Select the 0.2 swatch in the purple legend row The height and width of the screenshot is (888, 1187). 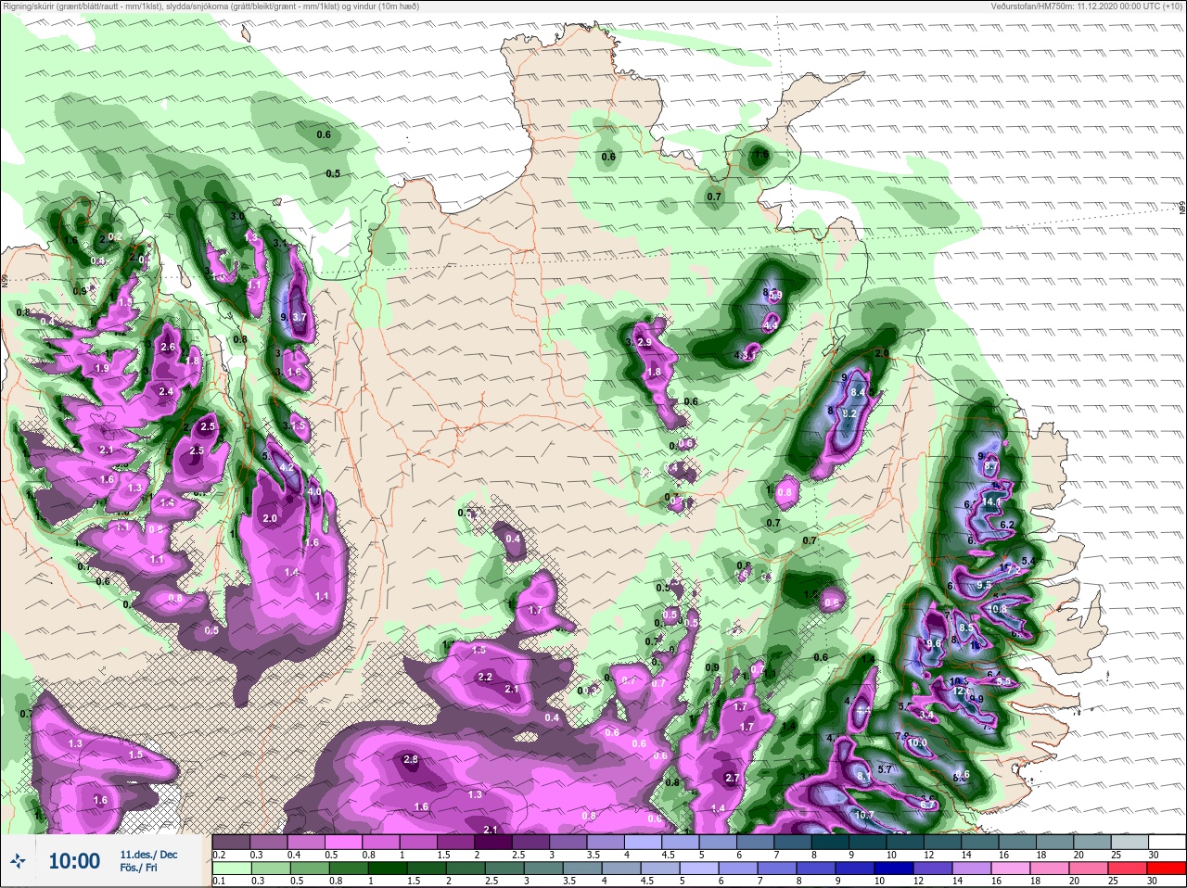pyautogui.click(x=230, y=842)
